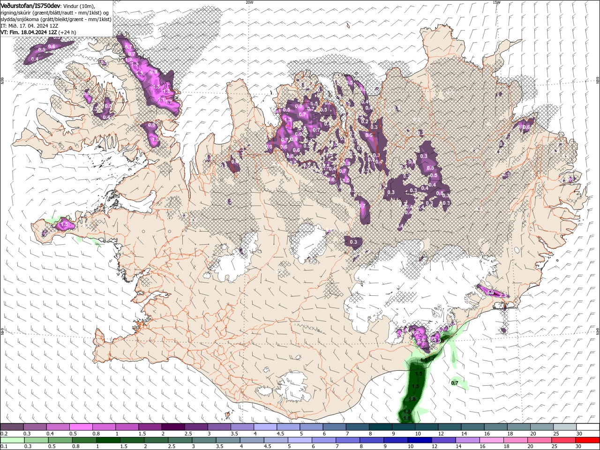Click the '18' tick label under upper legend
Image resolution: width=600 pixels, height=450 pixels.
tap(510, 434)
